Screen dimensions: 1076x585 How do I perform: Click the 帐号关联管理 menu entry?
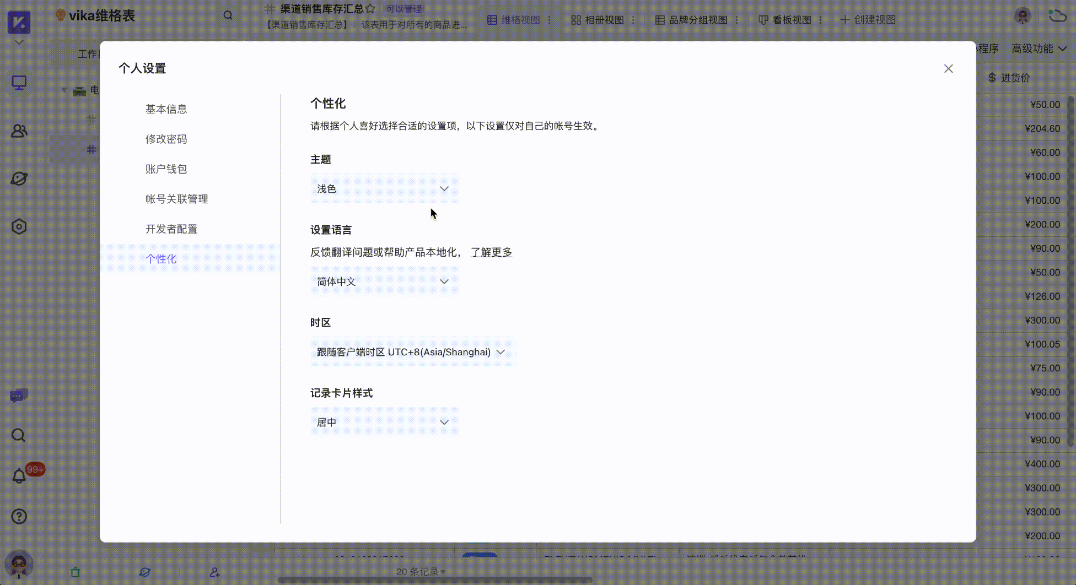click(176, 199)
